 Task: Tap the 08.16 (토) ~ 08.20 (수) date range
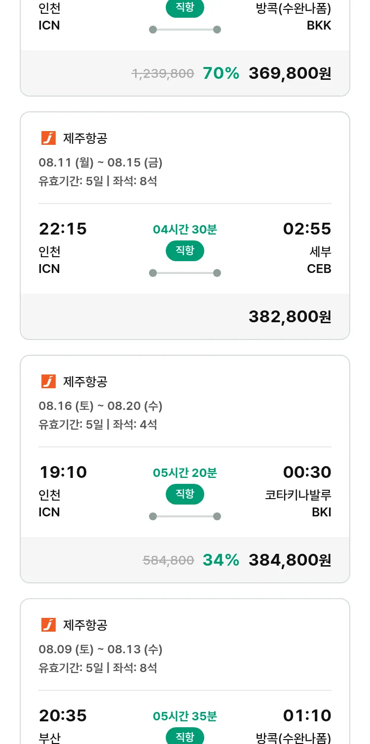click(x=101, y=406)
